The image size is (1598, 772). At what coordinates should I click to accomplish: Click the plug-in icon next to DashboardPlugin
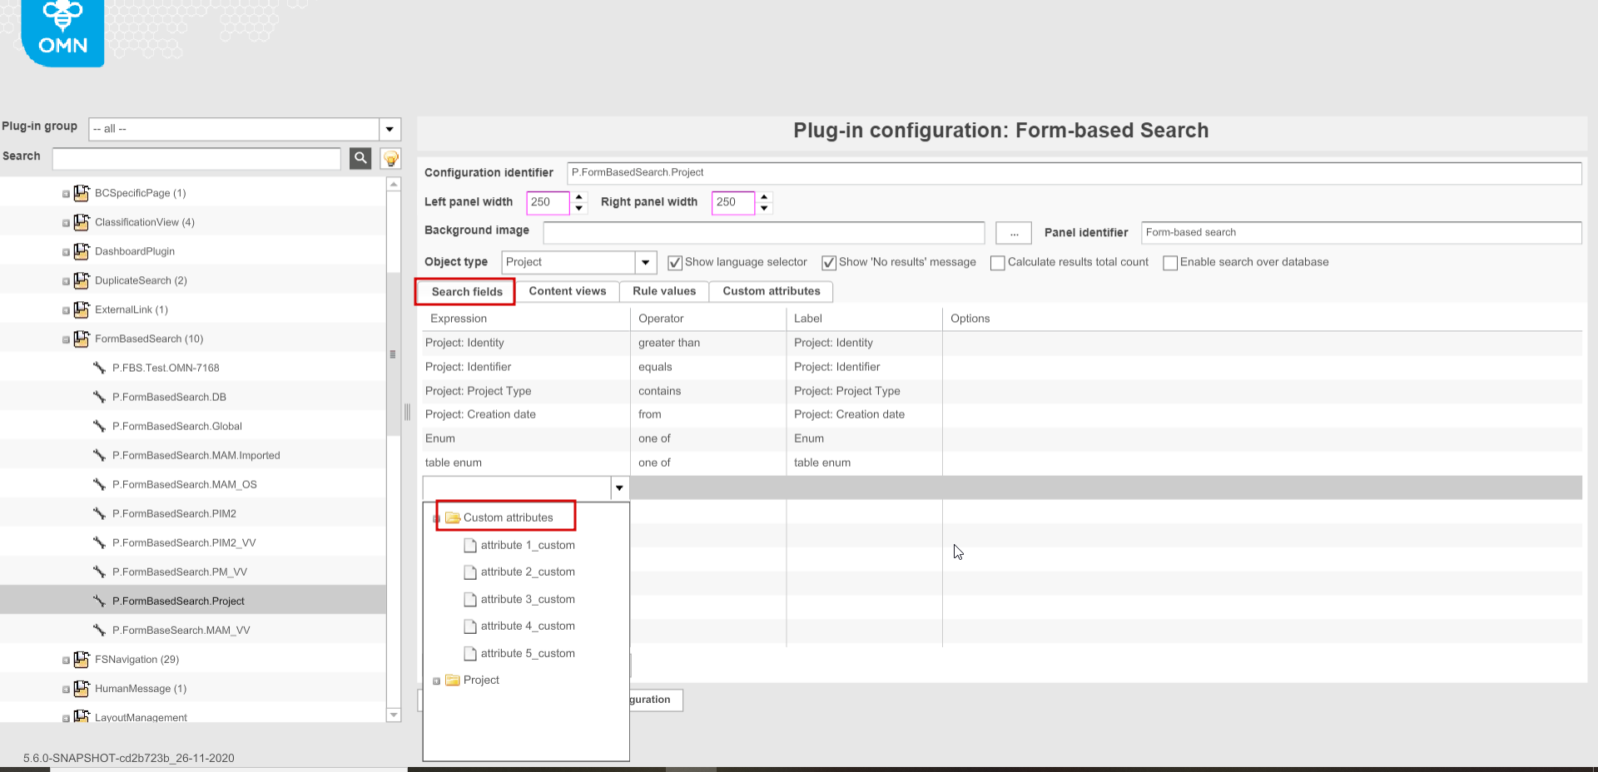[81, 251]
